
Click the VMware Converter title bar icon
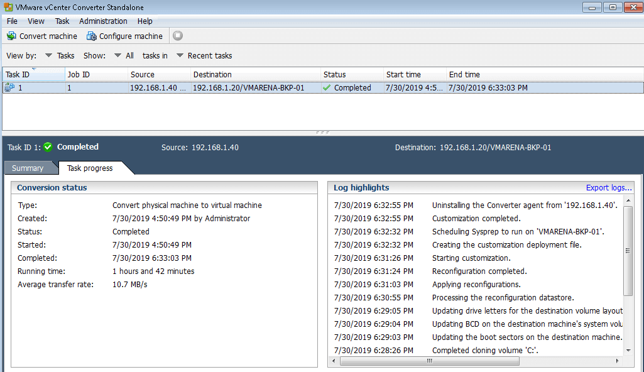click(x=8, y=7)
